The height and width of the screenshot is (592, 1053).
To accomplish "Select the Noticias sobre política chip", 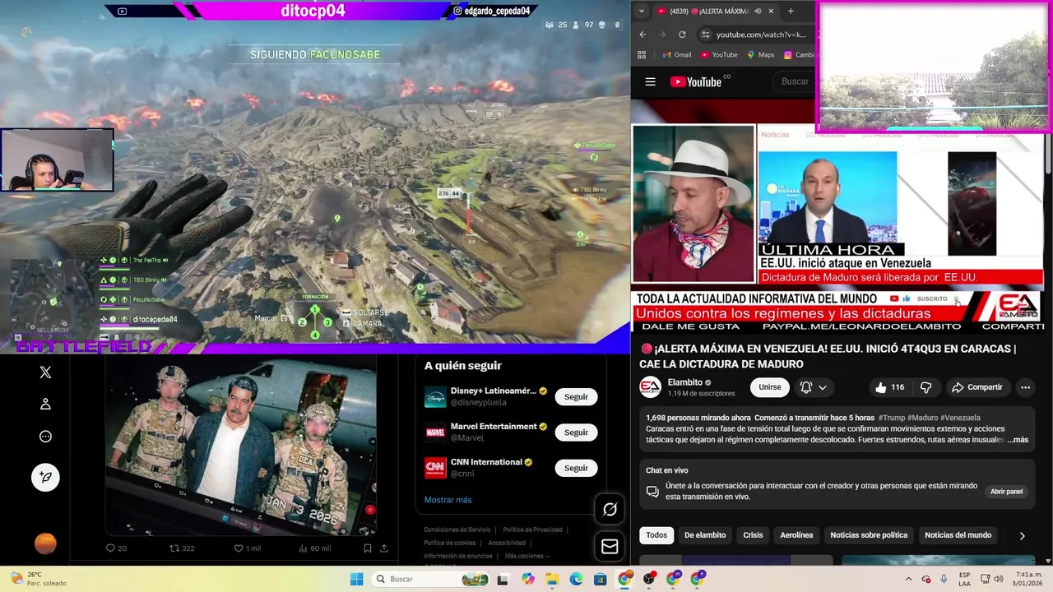I will [869, 535].
